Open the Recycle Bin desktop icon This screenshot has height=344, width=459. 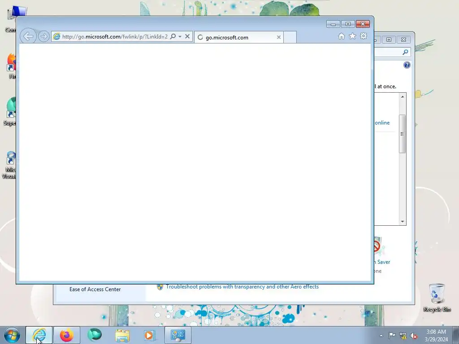(x=437, y=297)
